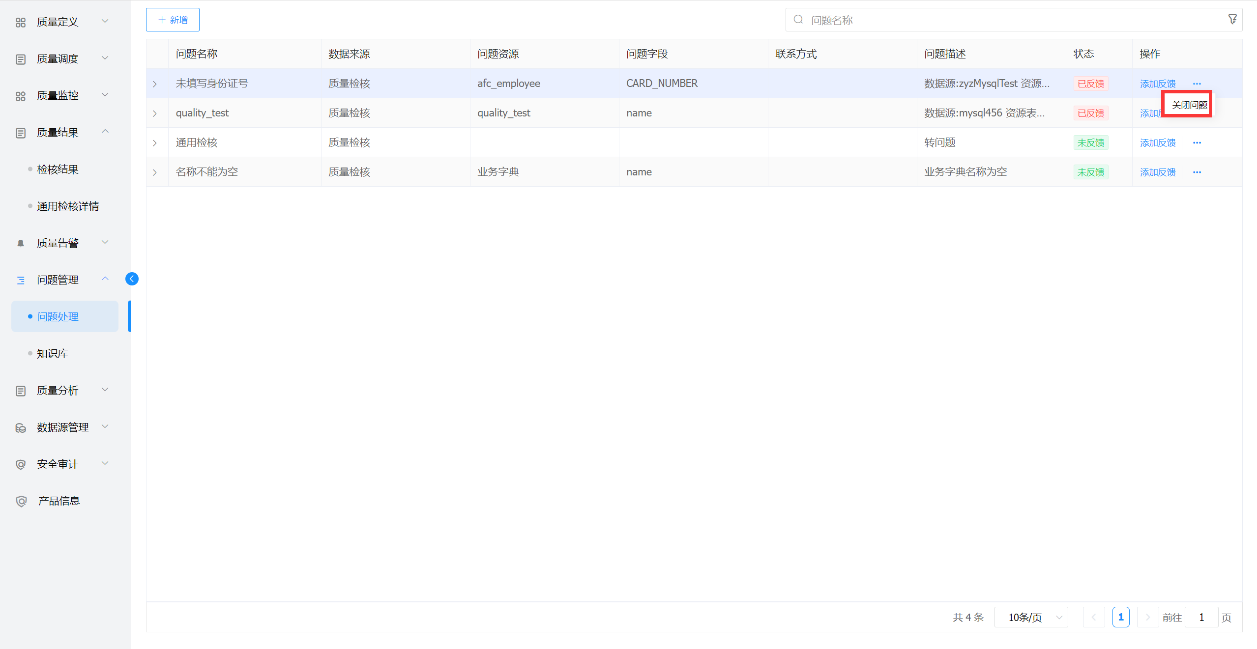Expand the 未填写身份证号 row details
Image resolution: width=1257 pixels, height=649 pixels.
[x=155, y=84]
